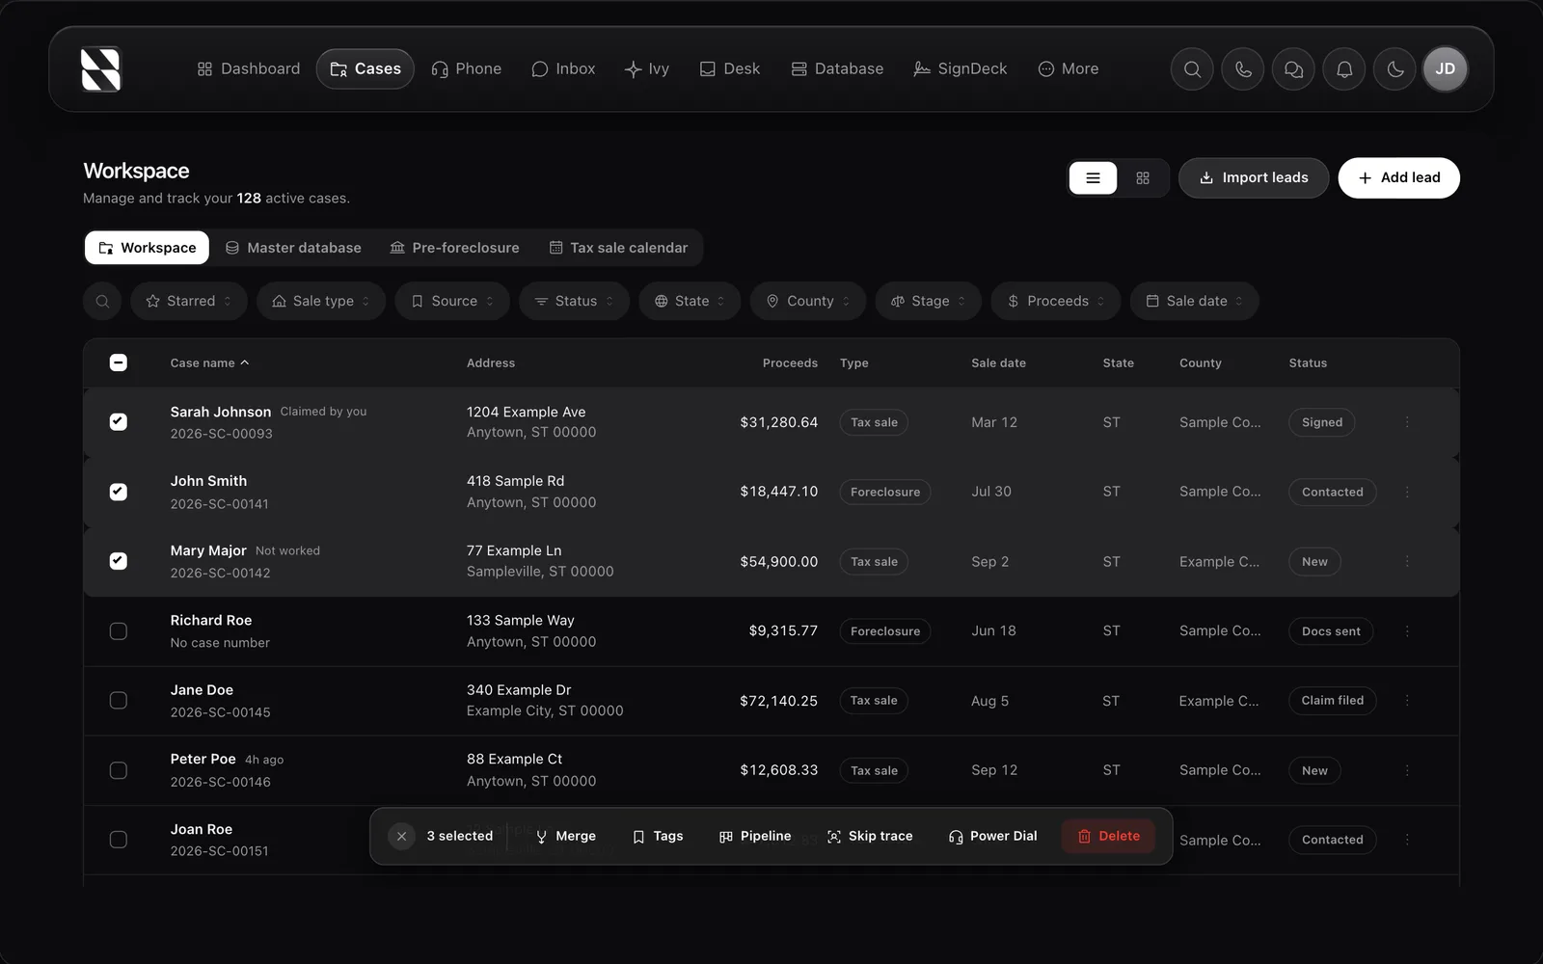Open row menu for Richard Roe
The image size is (1543, 964).
[x=1407, y=631]
